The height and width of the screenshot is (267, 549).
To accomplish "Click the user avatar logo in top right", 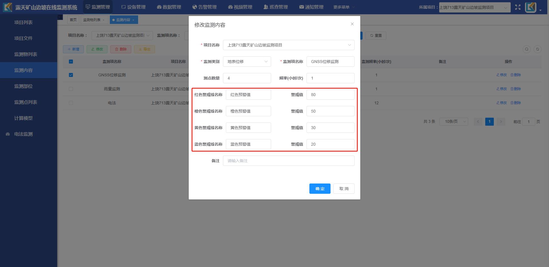I will pyautogui.click(x=531, y=7).
